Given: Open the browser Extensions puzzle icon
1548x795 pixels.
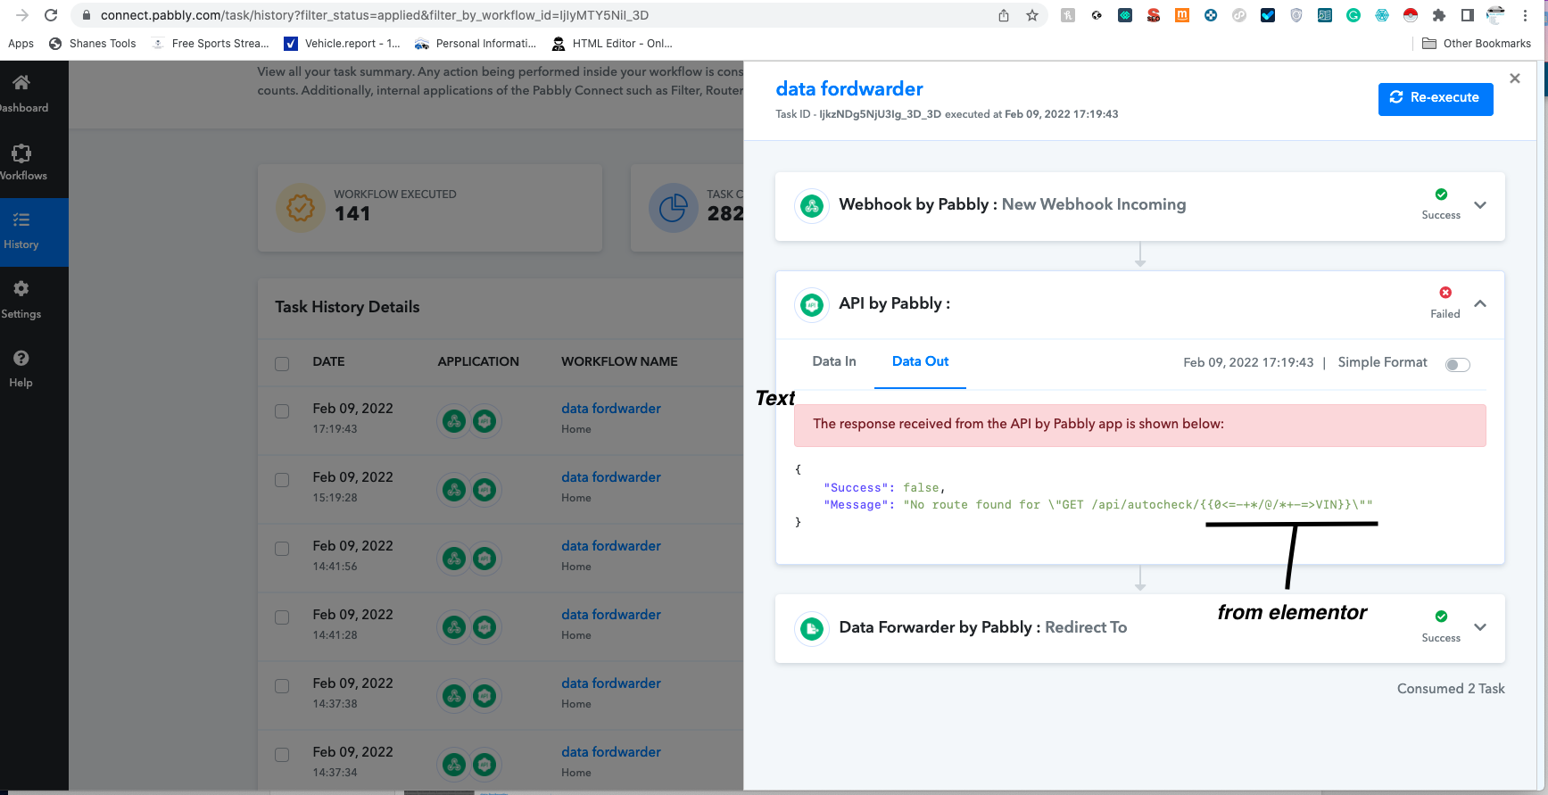Looking at the screenshot, I should [x=1438, y=15].
